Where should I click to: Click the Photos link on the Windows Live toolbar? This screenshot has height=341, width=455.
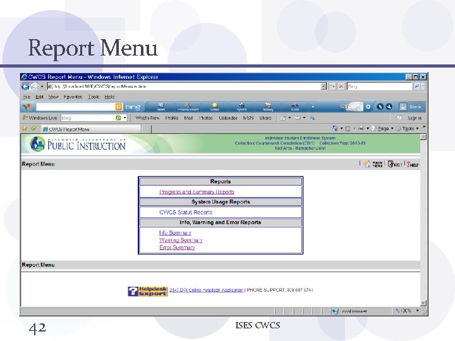(205, 118)
